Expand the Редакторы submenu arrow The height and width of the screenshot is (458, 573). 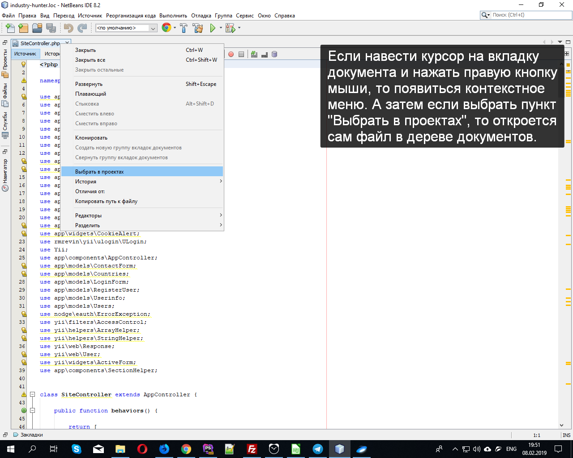(221, 215)
